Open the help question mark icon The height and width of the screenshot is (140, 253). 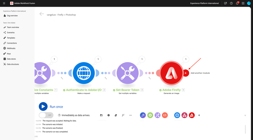[231, 3]
